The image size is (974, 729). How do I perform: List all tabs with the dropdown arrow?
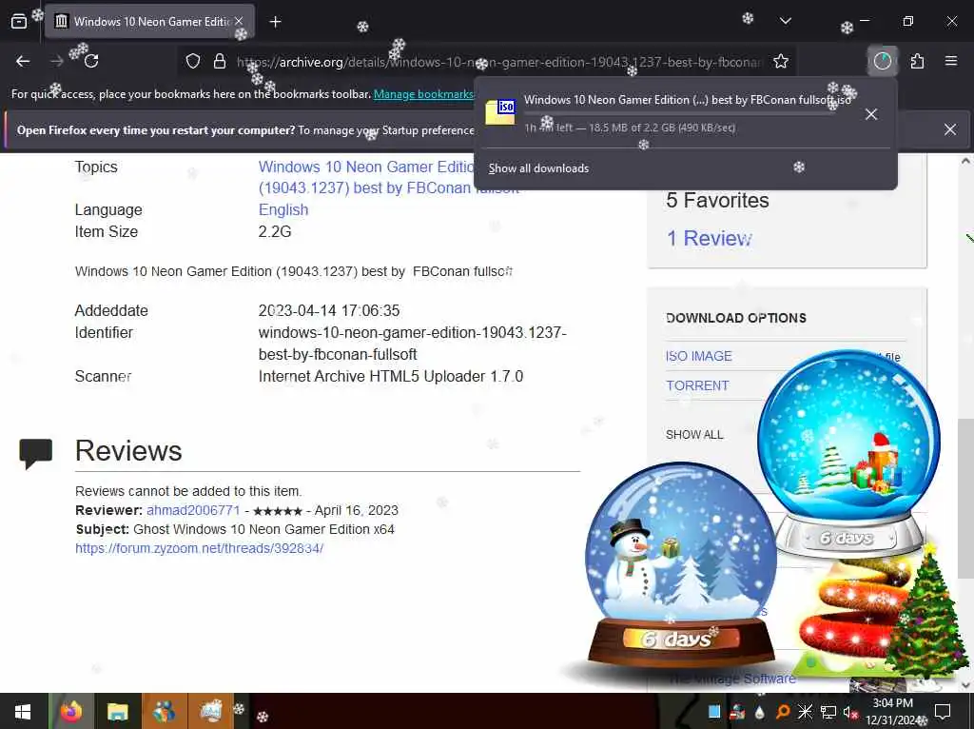point(785,21)
